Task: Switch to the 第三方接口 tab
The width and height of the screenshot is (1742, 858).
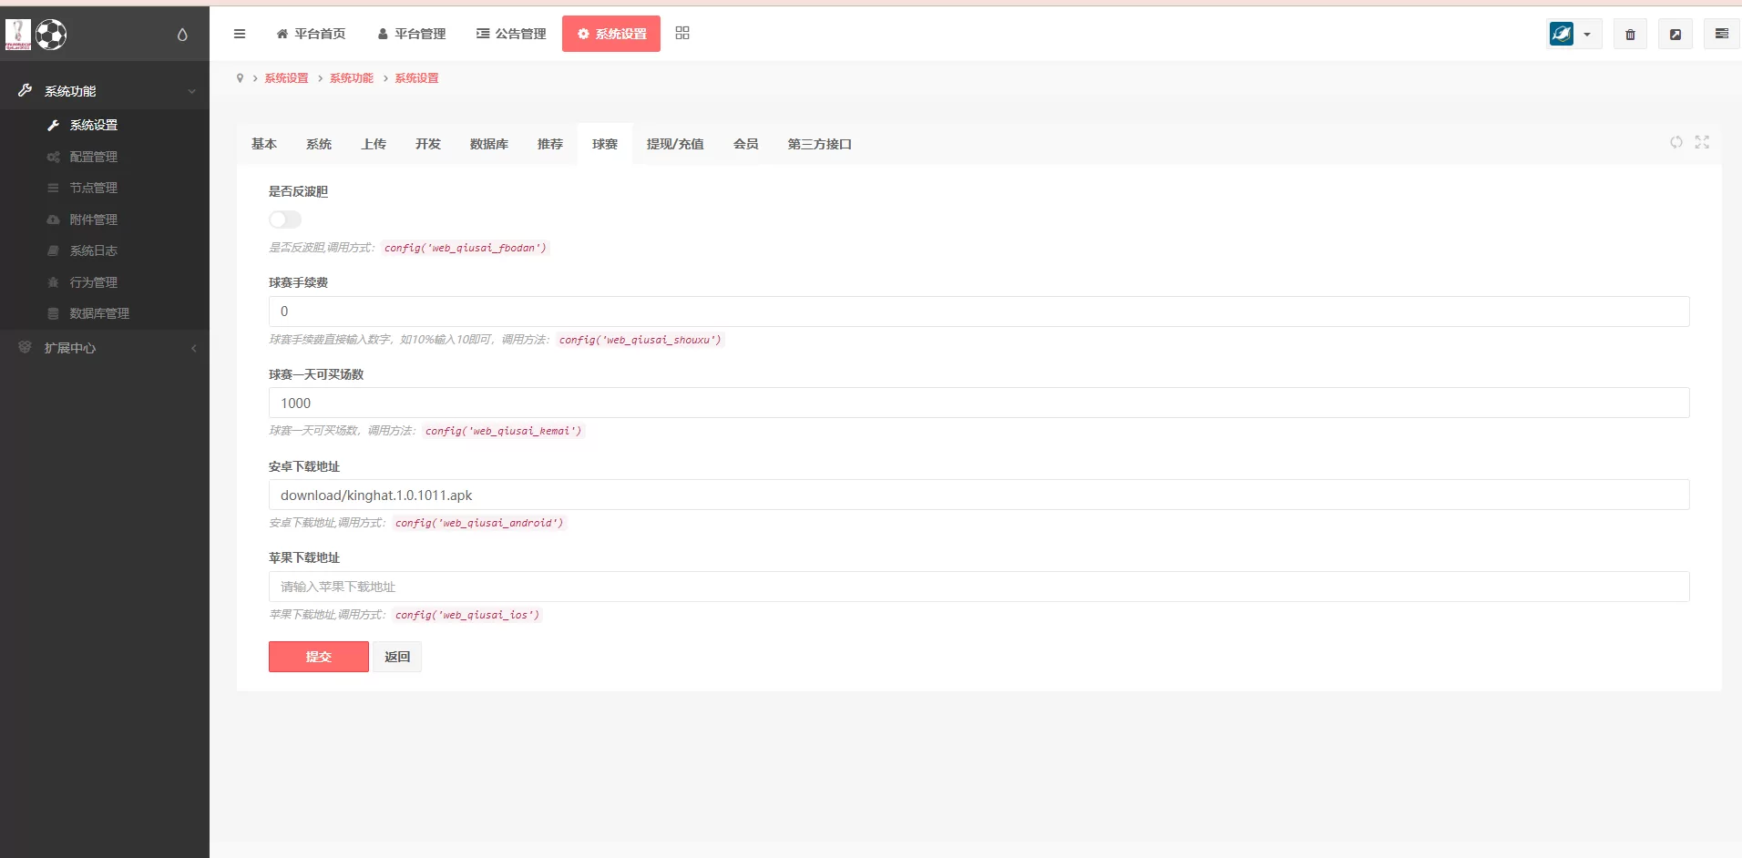Action: 820,144
